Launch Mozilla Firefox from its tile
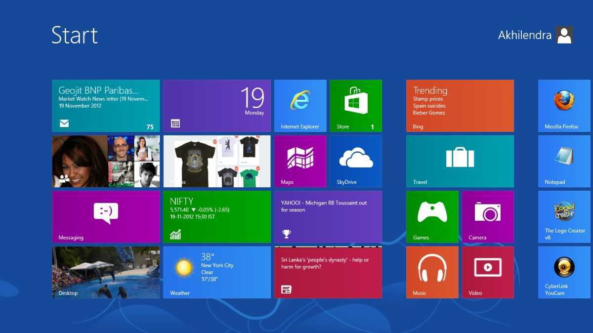593x333 pixels. (564, 106)
